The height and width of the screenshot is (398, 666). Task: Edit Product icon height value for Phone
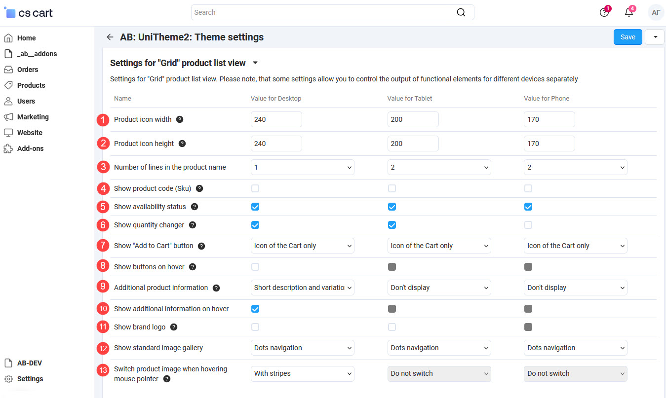pyautogui.click(x=549, y=144)
